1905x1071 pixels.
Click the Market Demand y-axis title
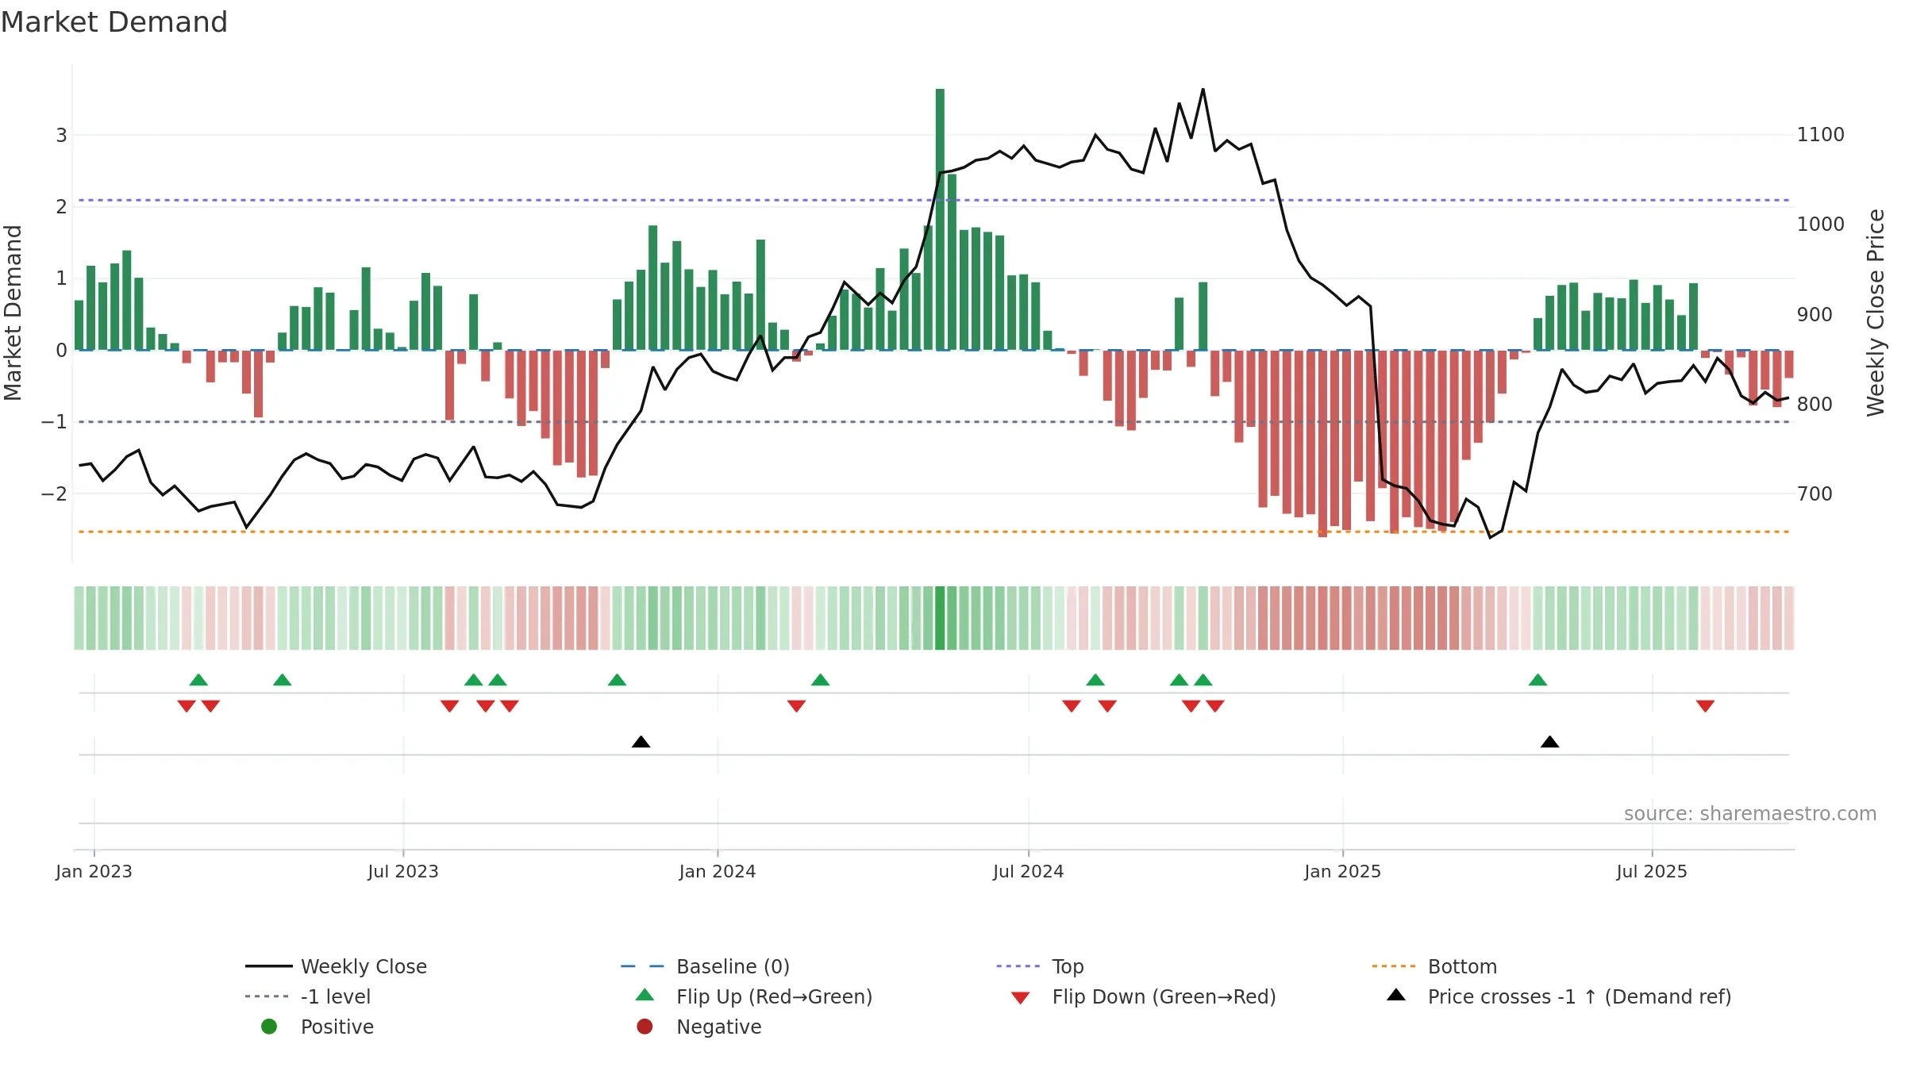click(x=13, y=313)
